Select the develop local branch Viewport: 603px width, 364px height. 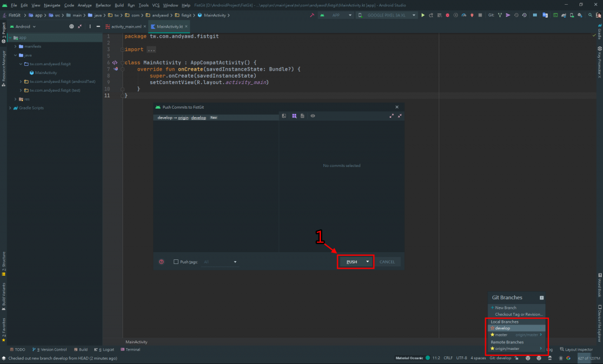pos(516,328)
